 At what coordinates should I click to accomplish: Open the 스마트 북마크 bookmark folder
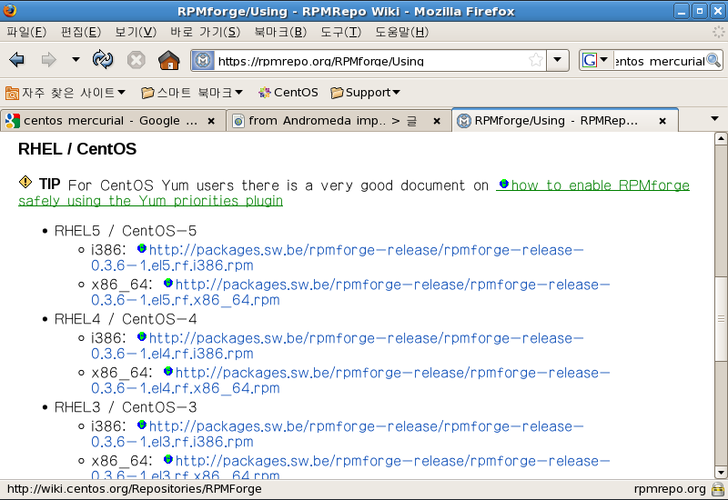192,93
